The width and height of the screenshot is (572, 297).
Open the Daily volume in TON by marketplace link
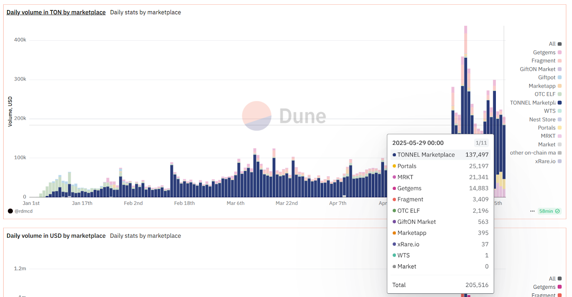pos(56,13)
